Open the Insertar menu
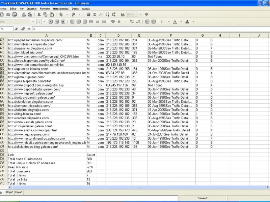The width and height of the screenshot is (270, 202). tap(32, 9)
